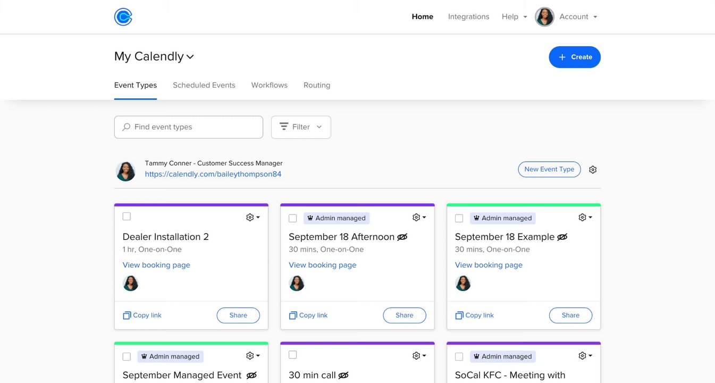Click the Find event types search field

pyautogui.click(x=194, y=127)
